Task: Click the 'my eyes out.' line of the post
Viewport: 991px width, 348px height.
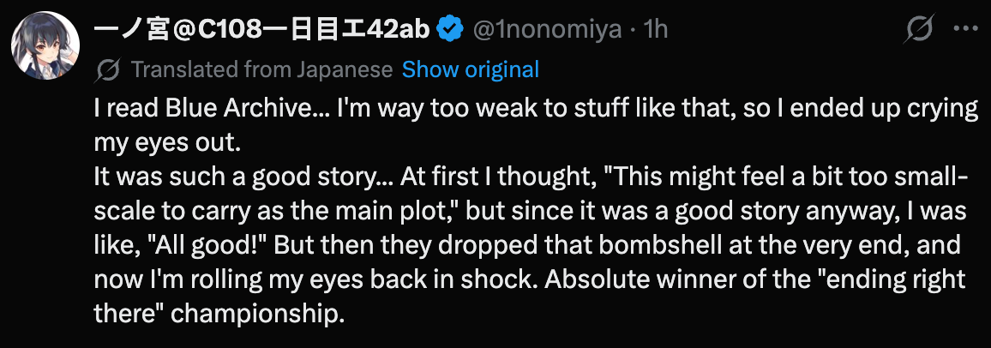Action: point(167,143)
